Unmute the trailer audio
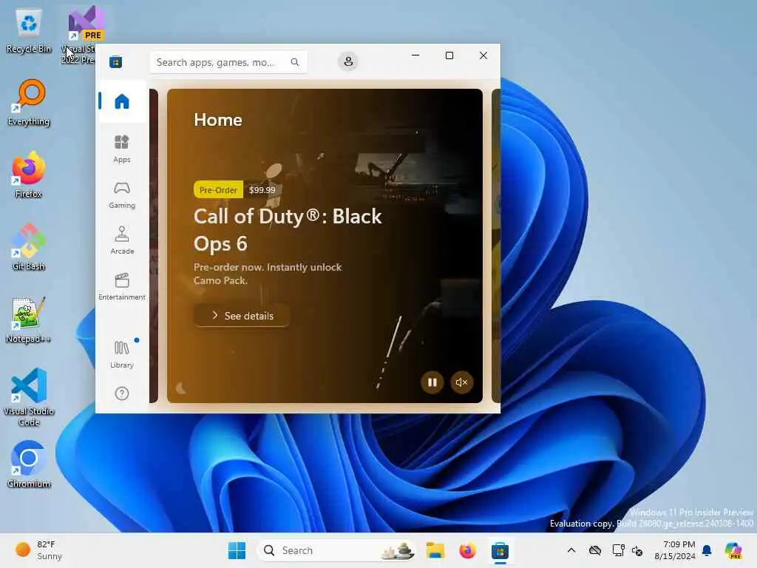This screenshot has height=568, width=757. (461, 382)
